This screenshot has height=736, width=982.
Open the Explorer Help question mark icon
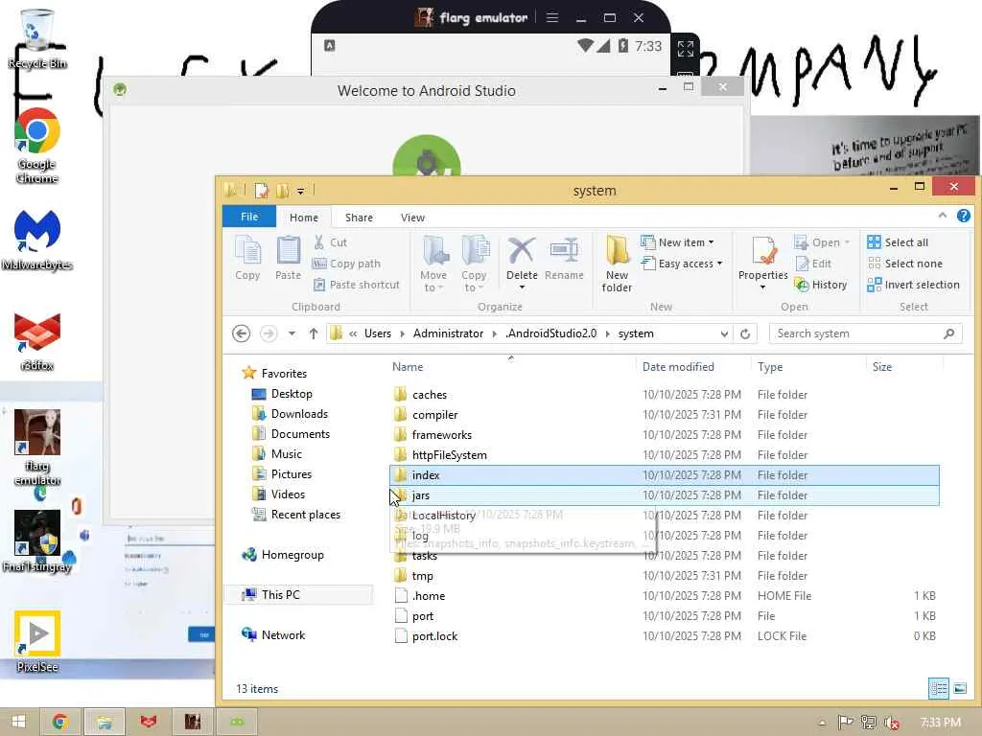point(963,216)
